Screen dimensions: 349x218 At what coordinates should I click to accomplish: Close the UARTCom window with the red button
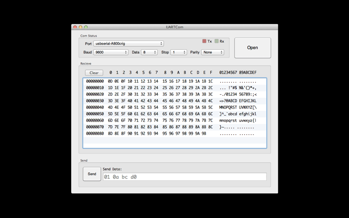[75, 27]
